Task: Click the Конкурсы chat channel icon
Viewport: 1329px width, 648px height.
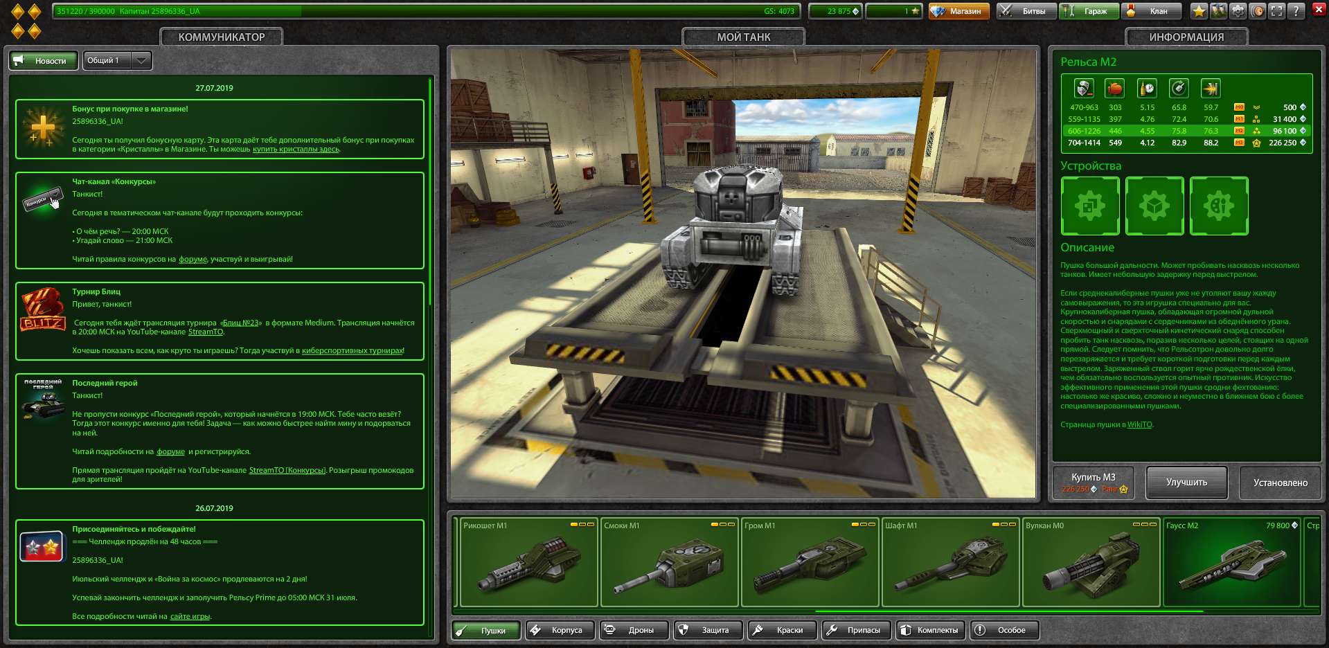Action: click(x=43, y=199)
